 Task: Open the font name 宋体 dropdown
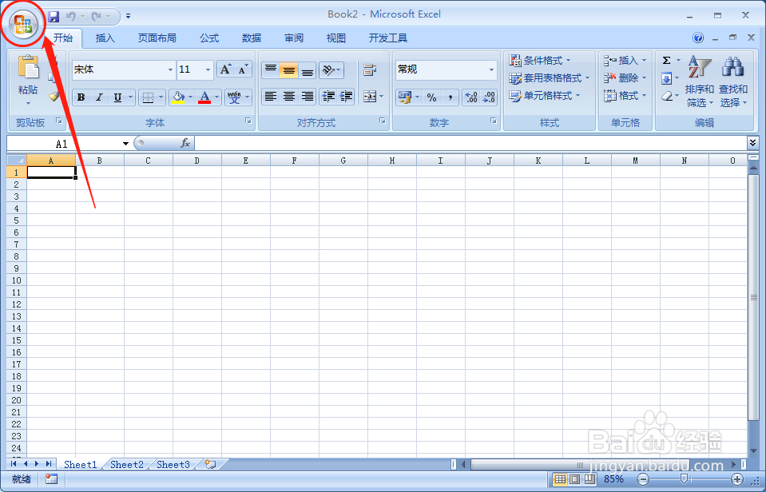[170, 69]
